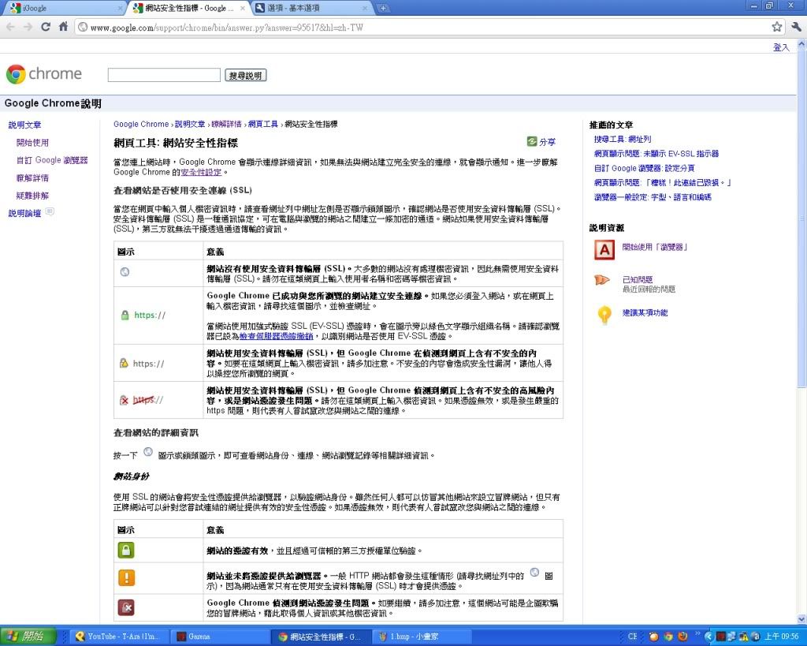Click the red crossed-out lock icon in the table
Viewport: 807px width, 646px height.
[124, 400]
